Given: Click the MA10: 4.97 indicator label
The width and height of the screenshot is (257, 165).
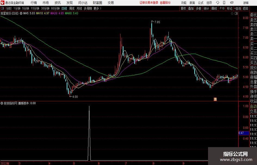Looking at the screenshot, I should (43, 13).
